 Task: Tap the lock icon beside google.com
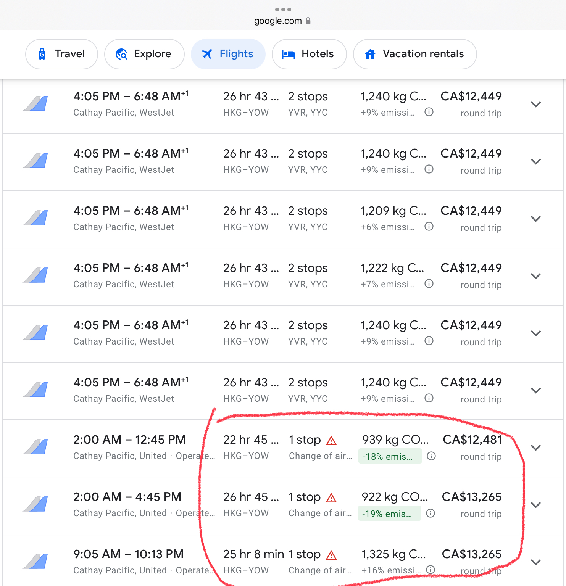(308, 21)
